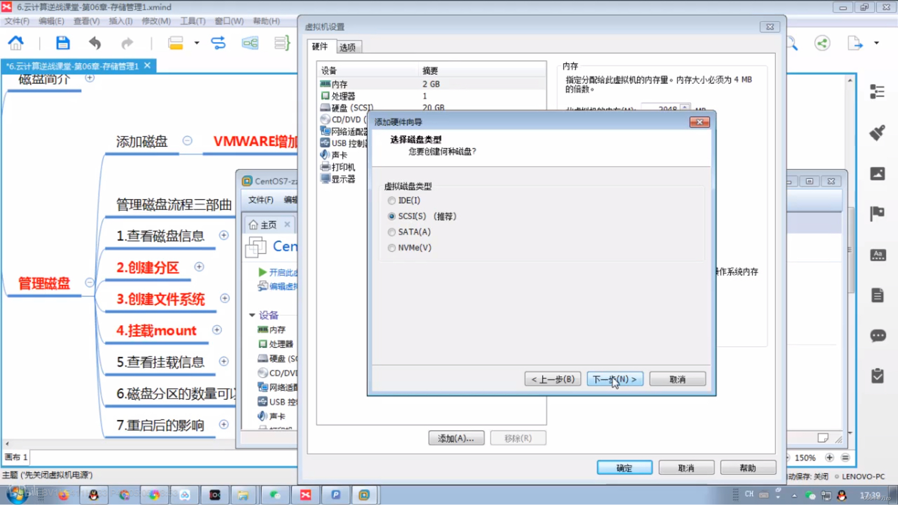Viewport: 898px width, 505px height.
Task: Open the notes panel icon in XMind sidebar
Action: click(x=877, y=295)
